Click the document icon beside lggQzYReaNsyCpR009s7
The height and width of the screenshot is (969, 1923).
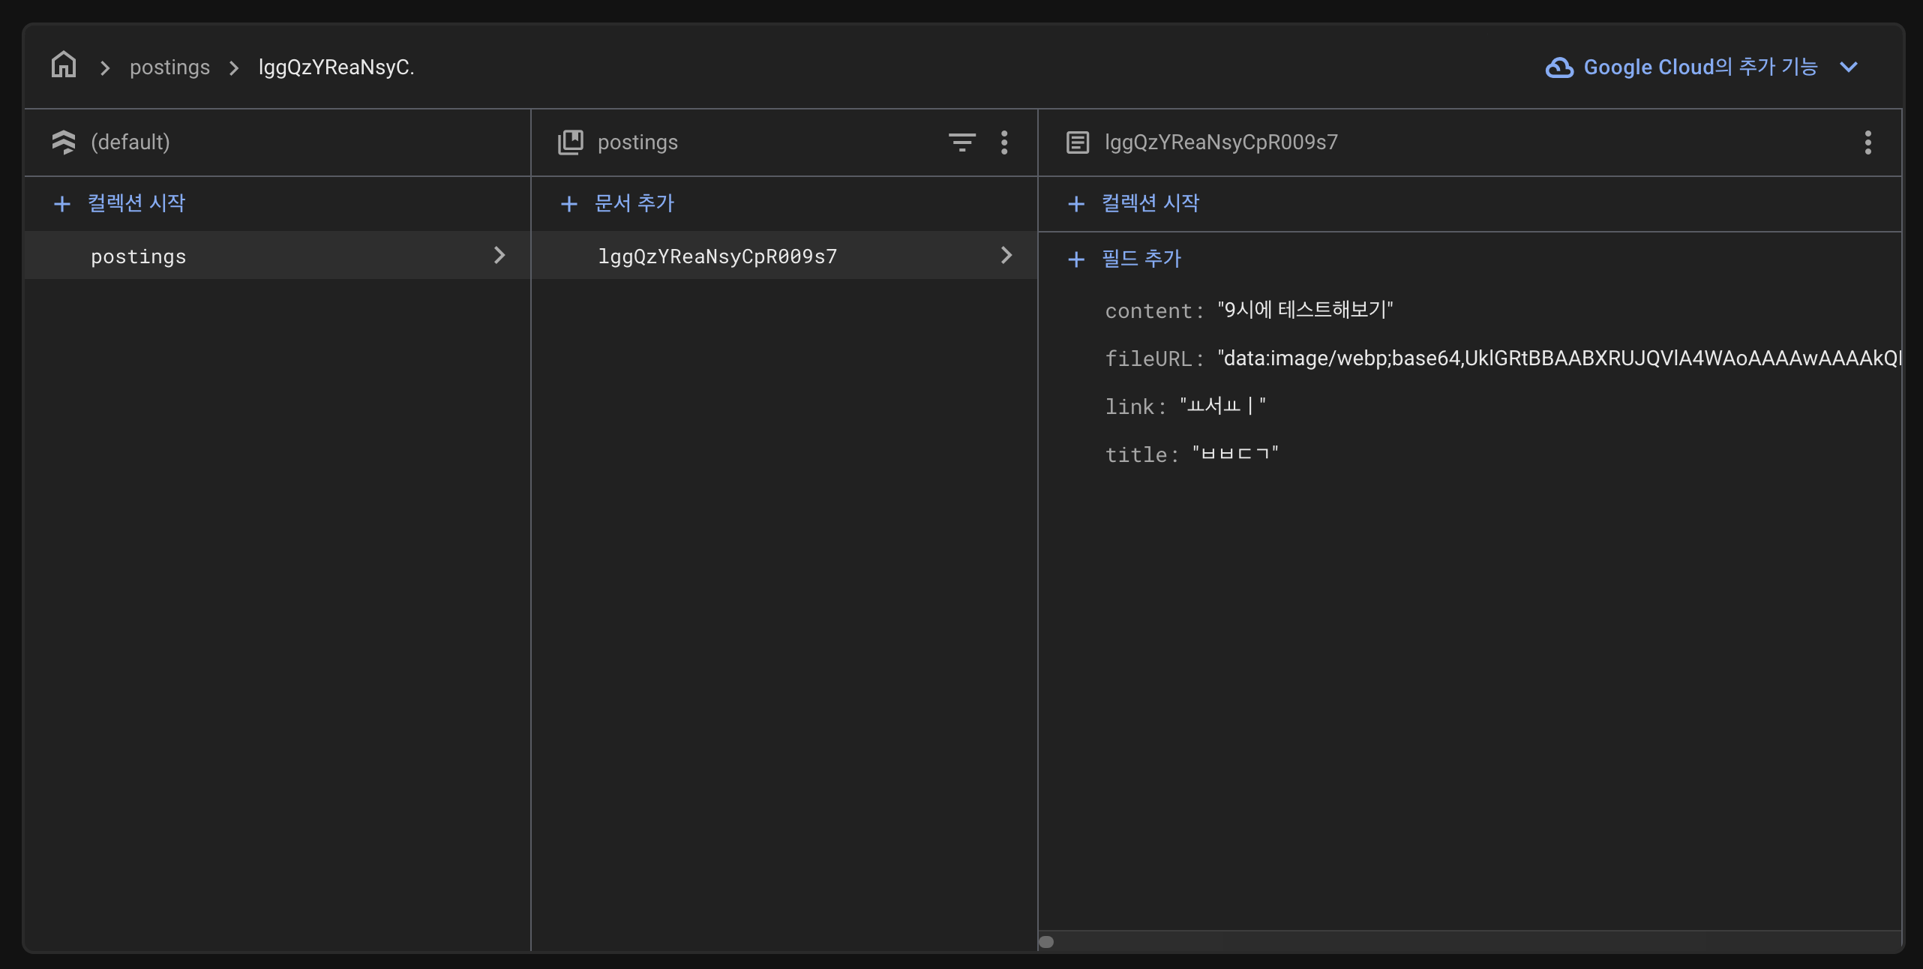point(1078,142)
